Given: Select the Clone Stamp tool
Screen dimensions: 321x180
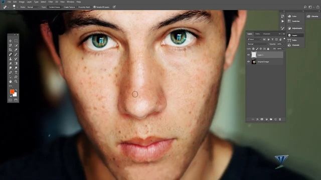Looking at the screenshot, I should [10, 59].
